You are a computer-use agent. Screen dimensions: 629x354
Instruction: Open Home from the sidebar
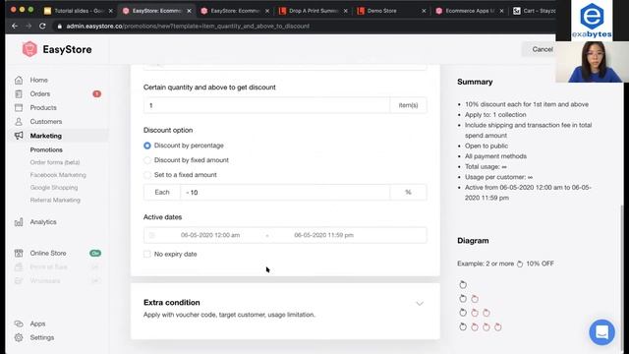tap(39, 80)
